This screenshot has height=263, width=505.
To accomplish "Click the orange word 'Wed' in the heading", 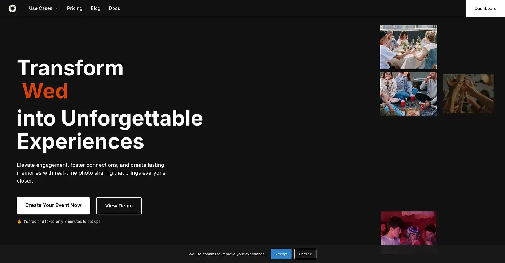I will tap(45, 91).
